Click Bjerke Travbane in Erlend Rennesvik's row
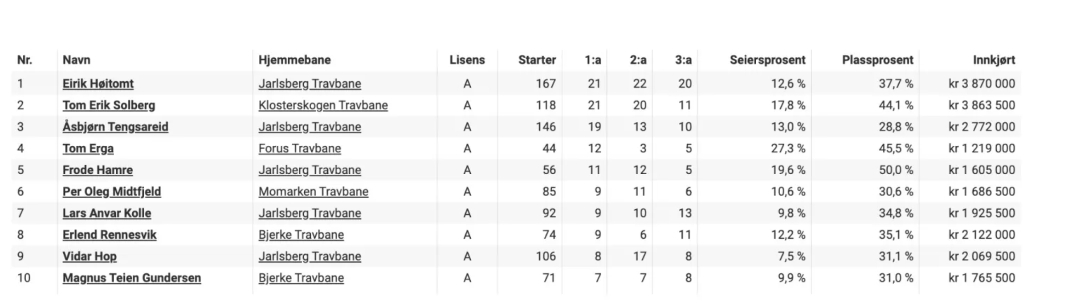This screenshot has width=1076, height=304. [x=301, y=235]
